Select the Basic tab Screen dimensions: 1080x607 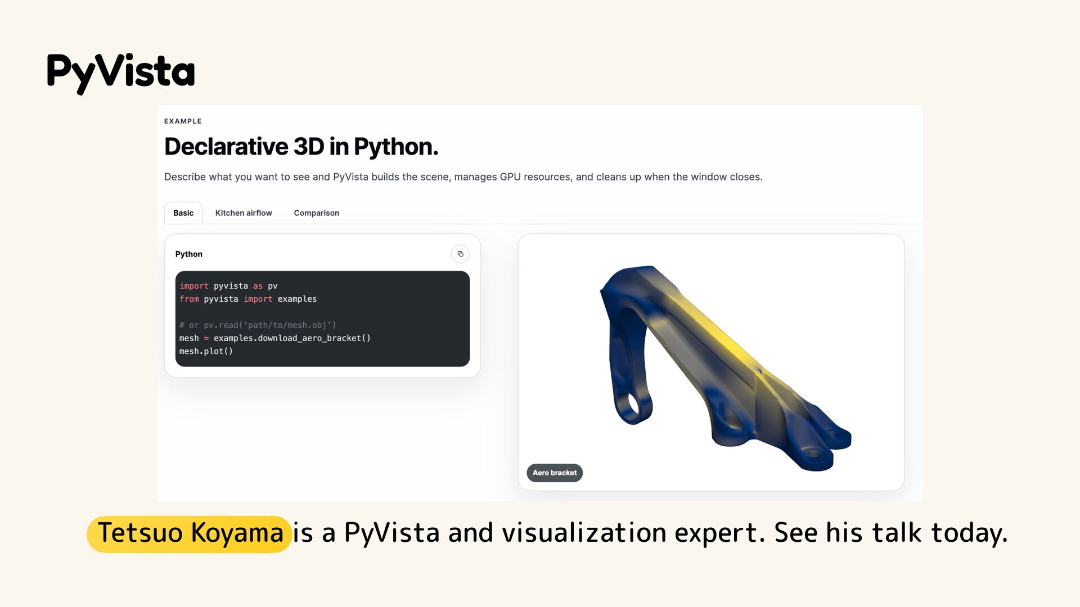[x=183, y=213]
